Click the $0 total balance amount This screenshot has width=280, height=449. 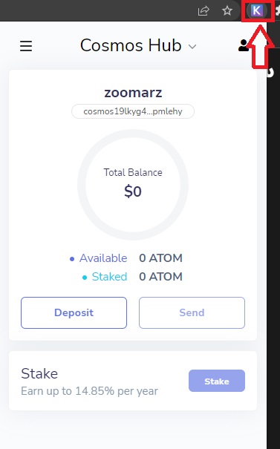[x=133, y=191]
